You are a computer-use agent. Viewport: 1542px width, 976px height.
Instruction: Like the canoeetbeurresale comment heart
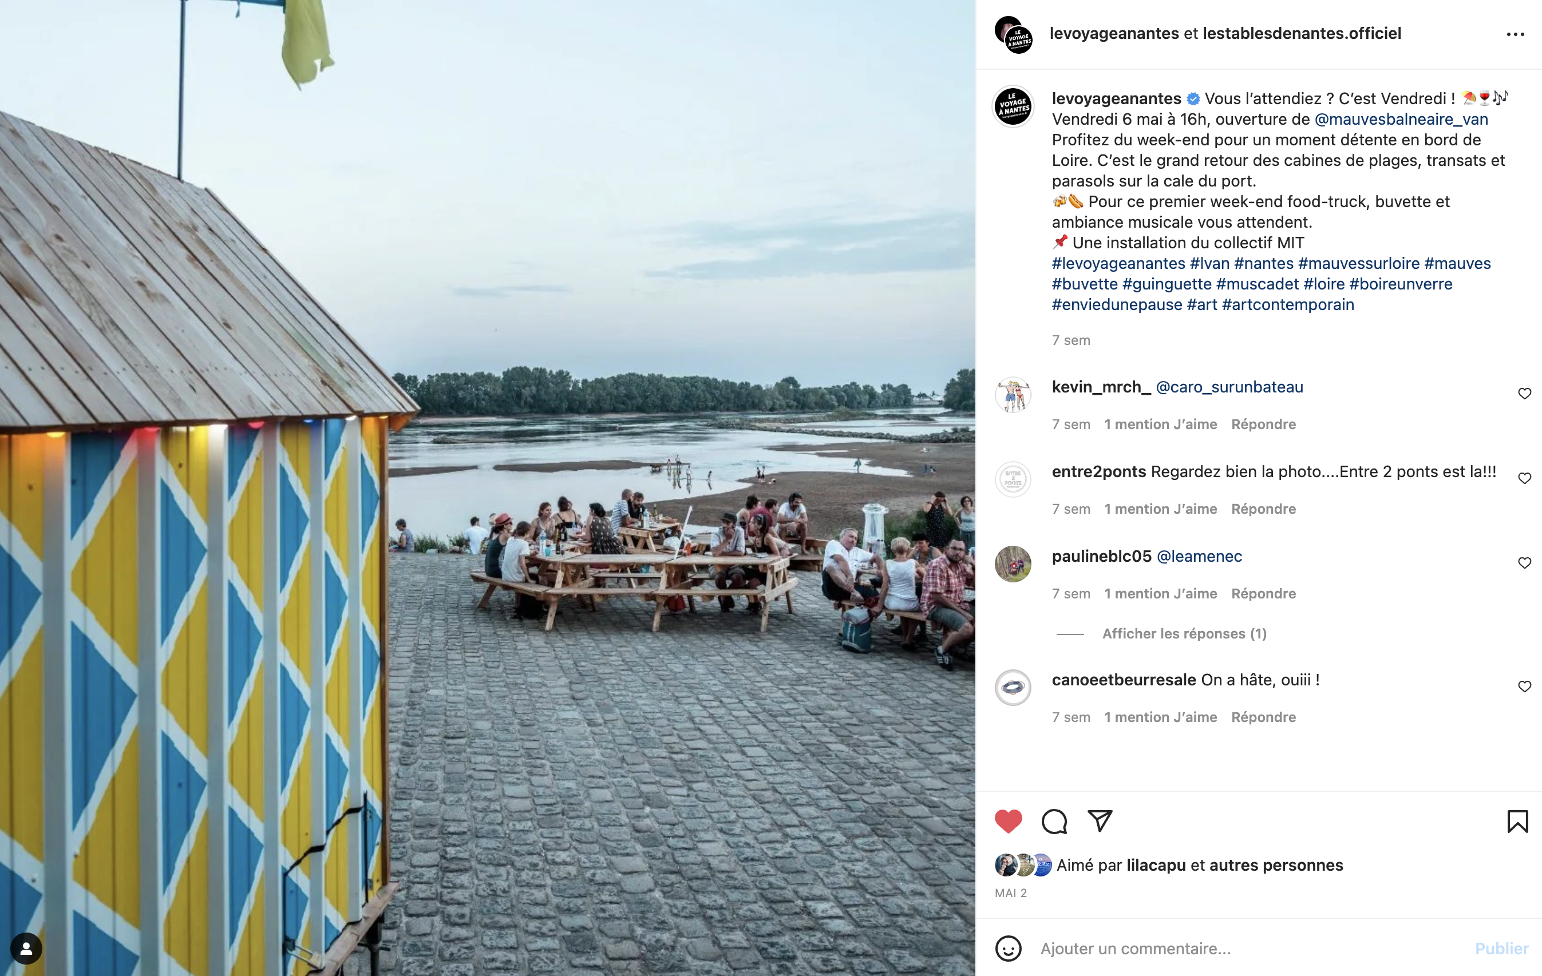tap(1525, 686)
